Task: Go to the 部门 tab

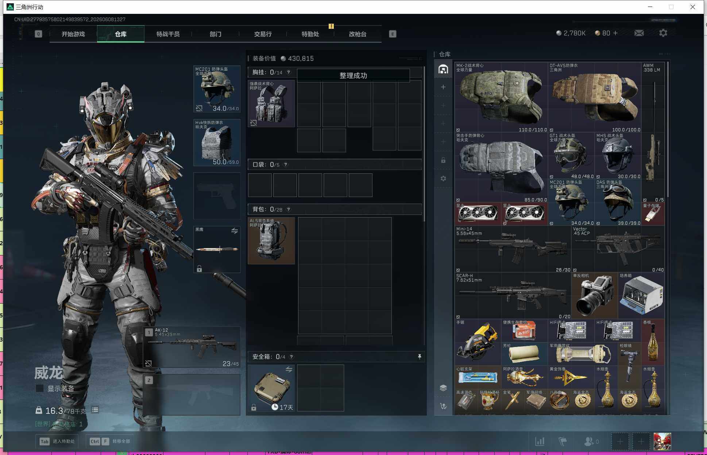Action: click(x=216, y=34)
